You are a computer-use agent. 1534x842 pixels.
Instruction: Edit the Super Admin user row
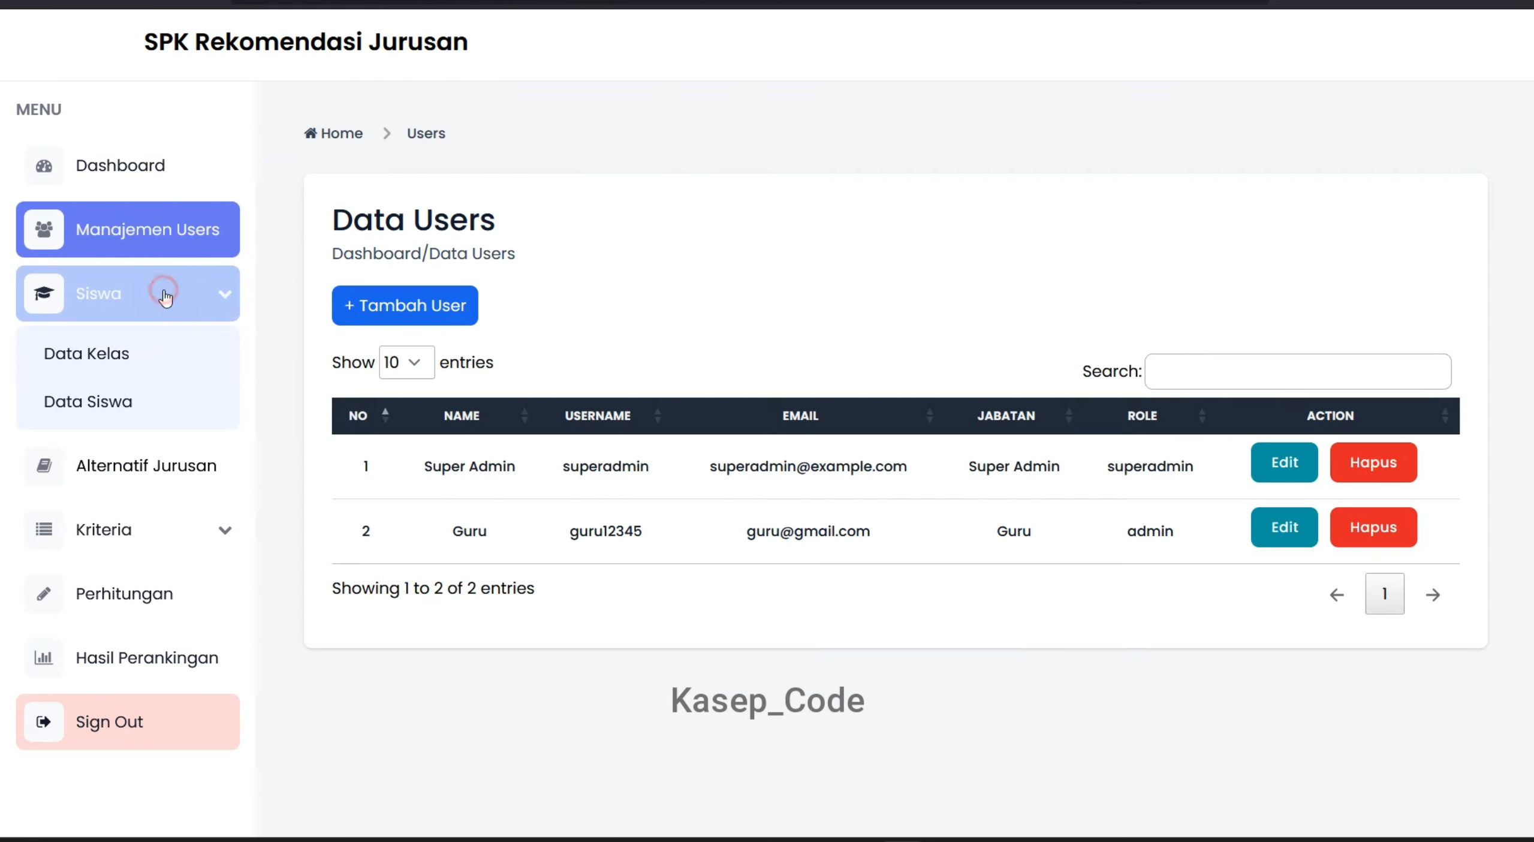coord(1284,462)
